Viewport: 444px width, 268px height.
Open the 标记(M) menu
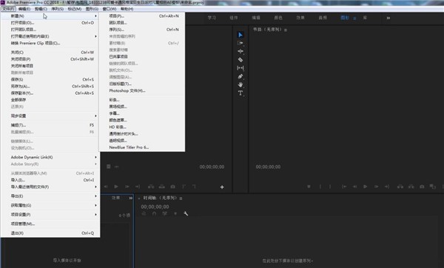pos(75,9)
